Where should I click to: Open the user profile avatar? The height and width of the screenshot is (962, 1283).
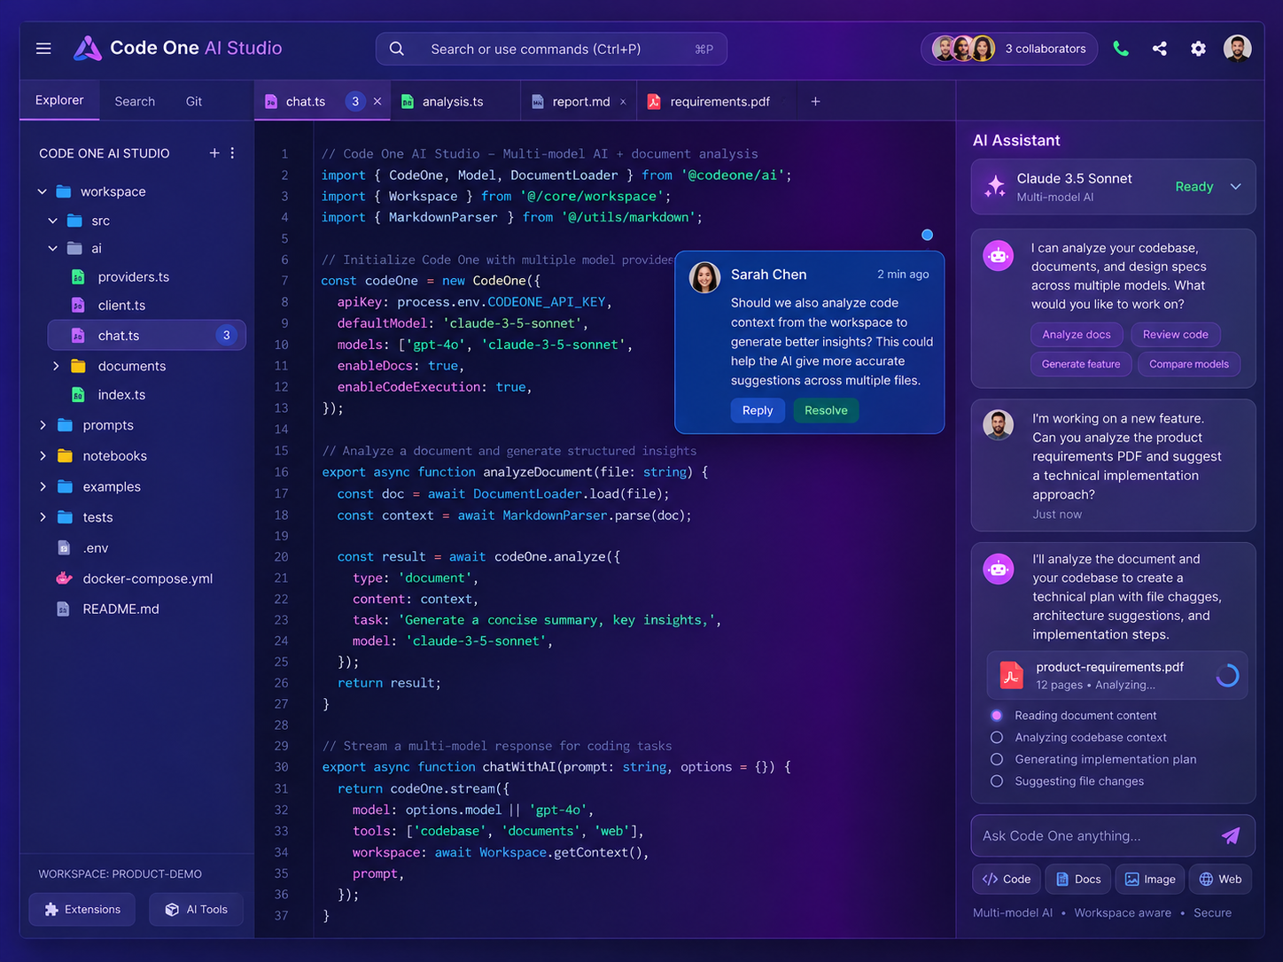coord(1237,49)
